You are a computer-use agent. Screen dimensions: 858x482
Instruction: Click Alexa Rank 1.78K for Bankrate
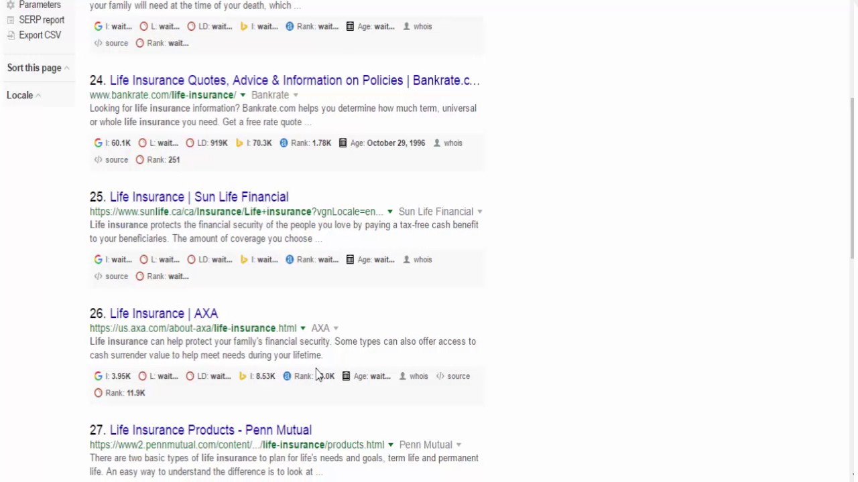tap(306, 143)
